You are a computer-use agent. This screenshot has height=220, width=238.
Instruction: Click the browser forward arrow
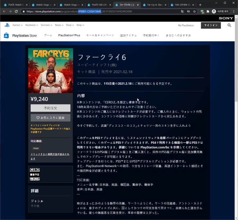[x=10, y=11]
